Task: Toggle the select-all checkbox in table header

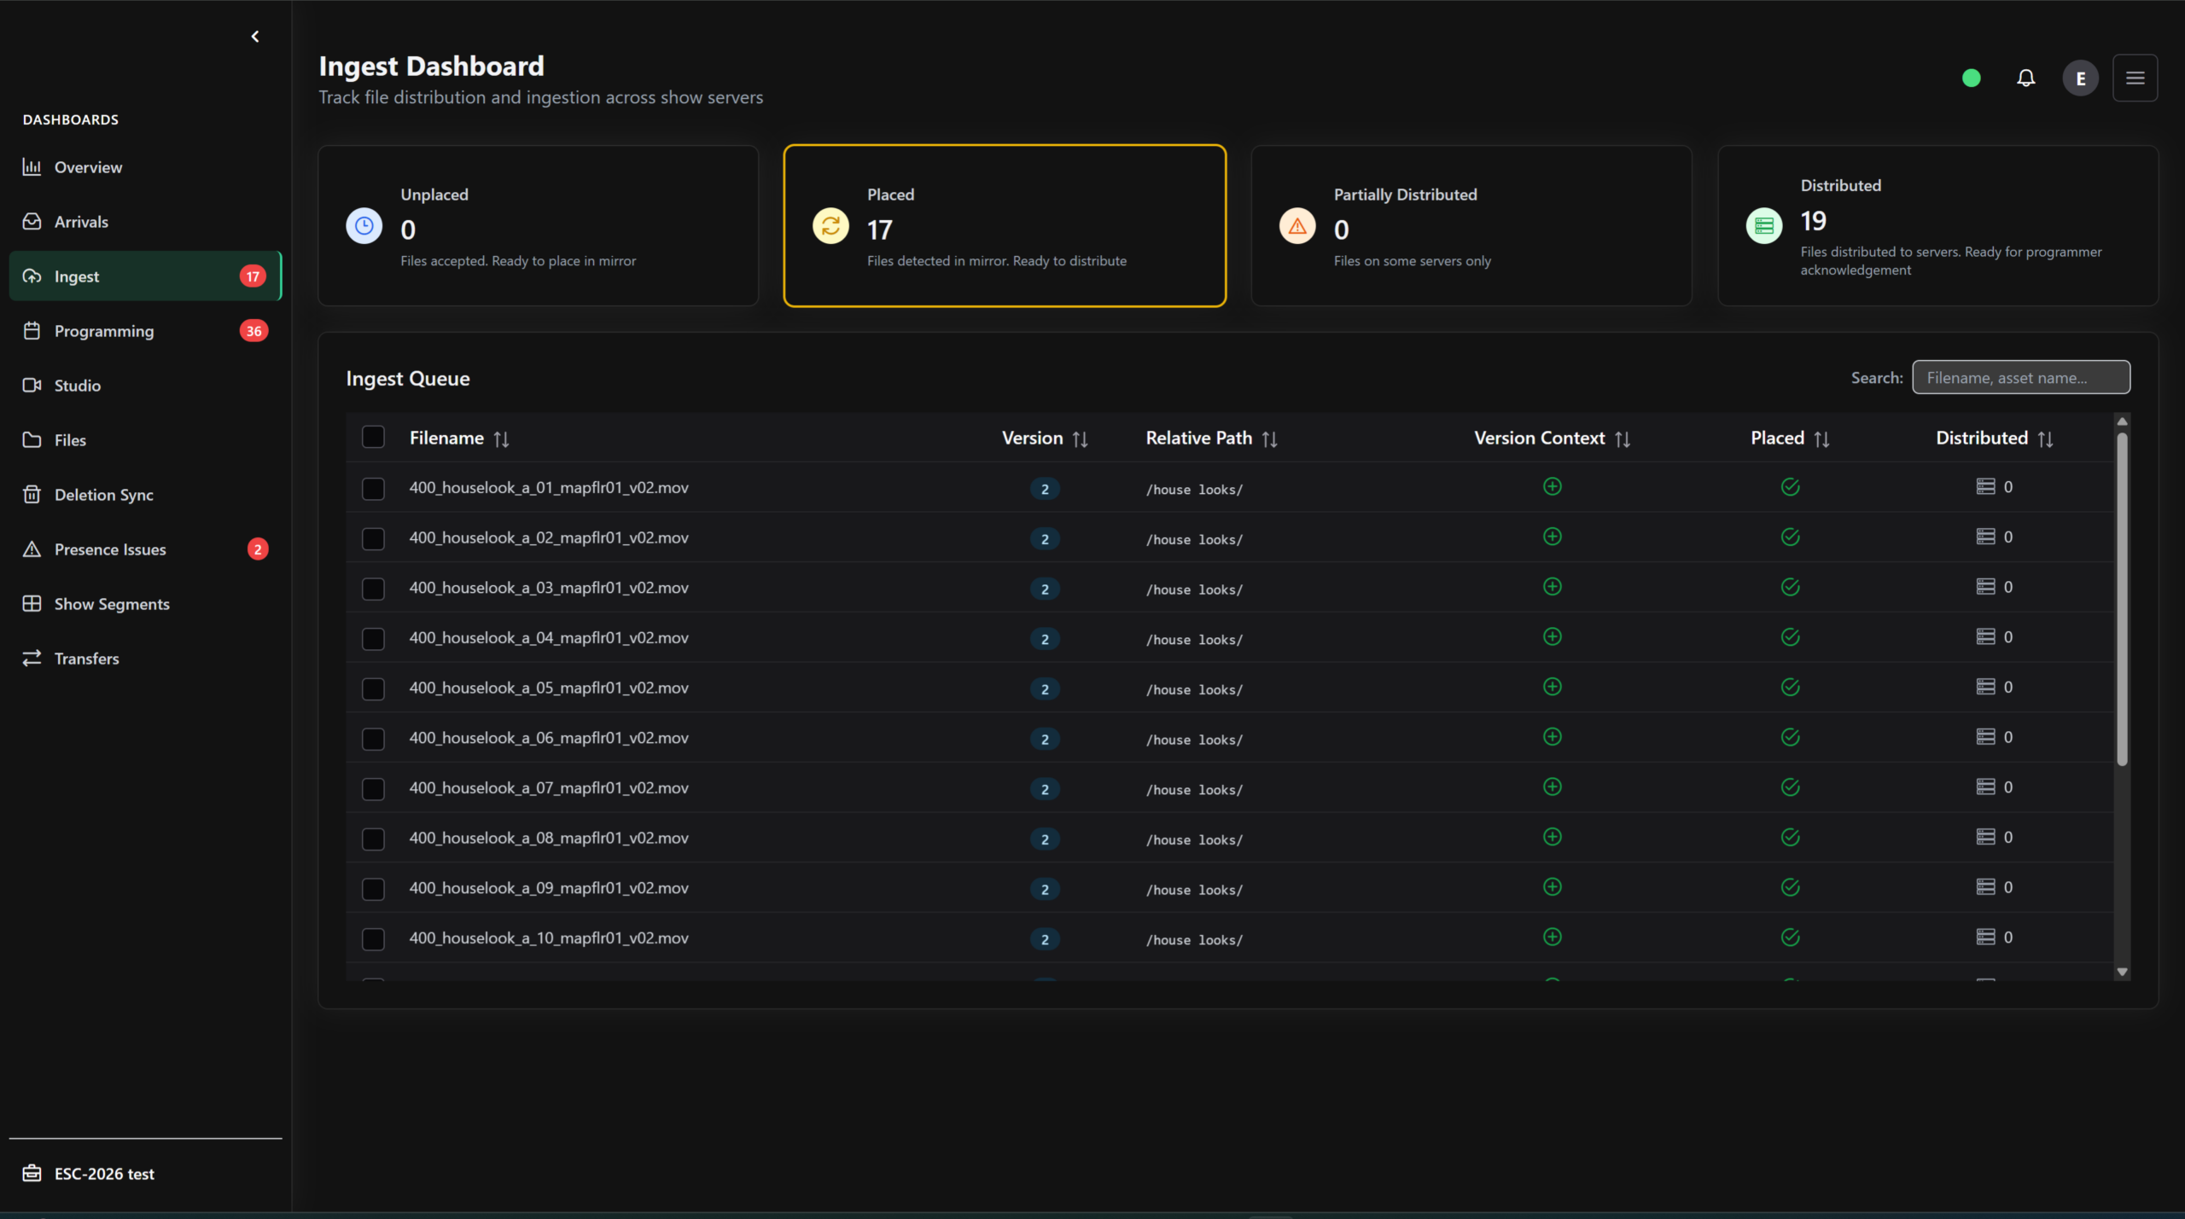Action: [373, 438]
